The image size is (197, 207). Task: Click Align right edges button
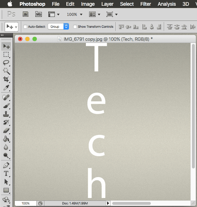159,27
